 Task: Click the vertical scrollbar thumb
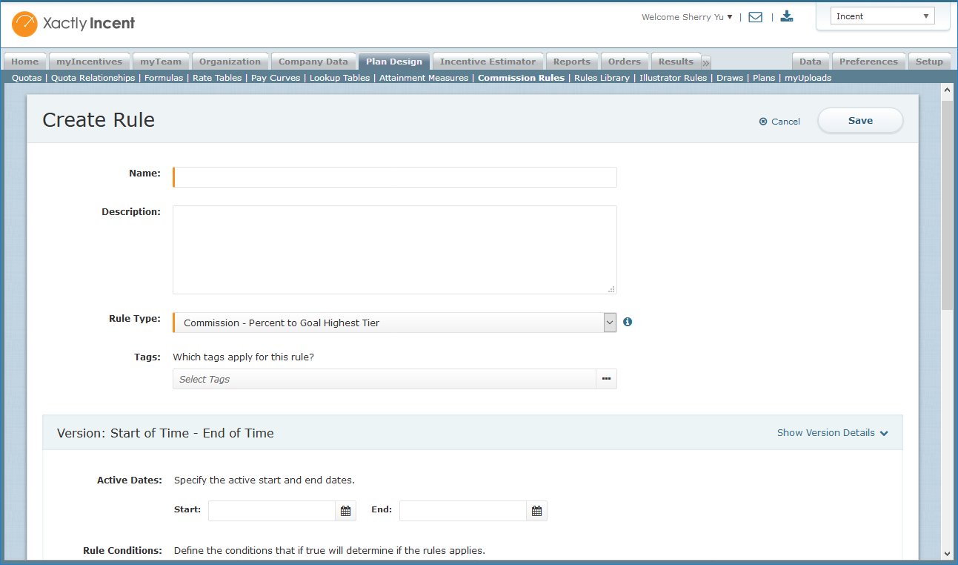coord(946,204)
